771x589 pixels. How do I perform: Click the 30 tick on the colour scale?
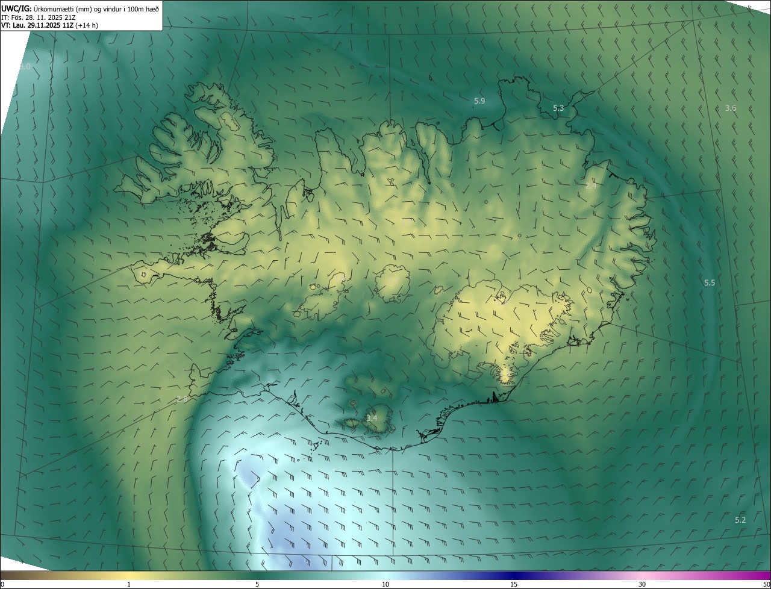pos(642,585)
